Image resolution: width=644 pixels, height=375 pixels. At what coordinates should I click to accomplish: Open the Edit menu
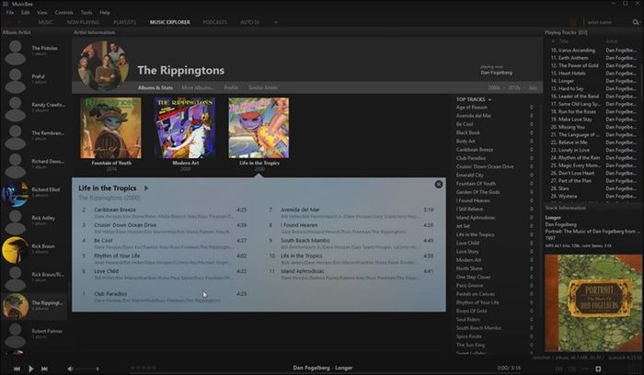25,12
